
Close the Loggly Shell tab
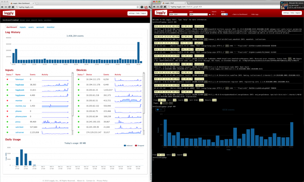coord(185,3)
